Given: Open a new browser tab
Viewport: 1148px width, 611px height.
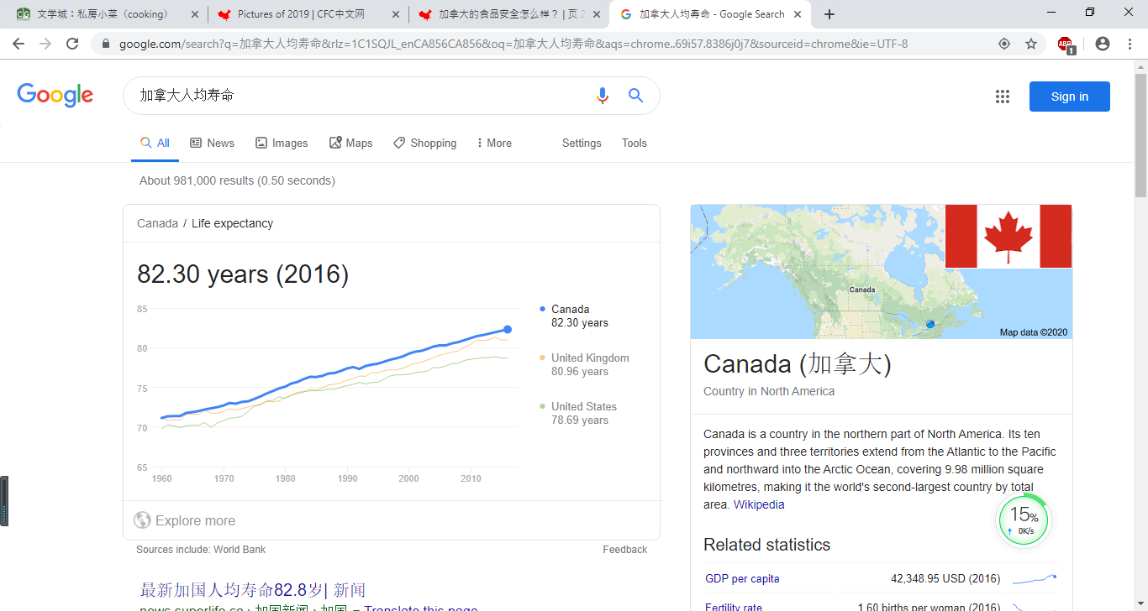Looking at the screenshot, I should tap(829, 14).
